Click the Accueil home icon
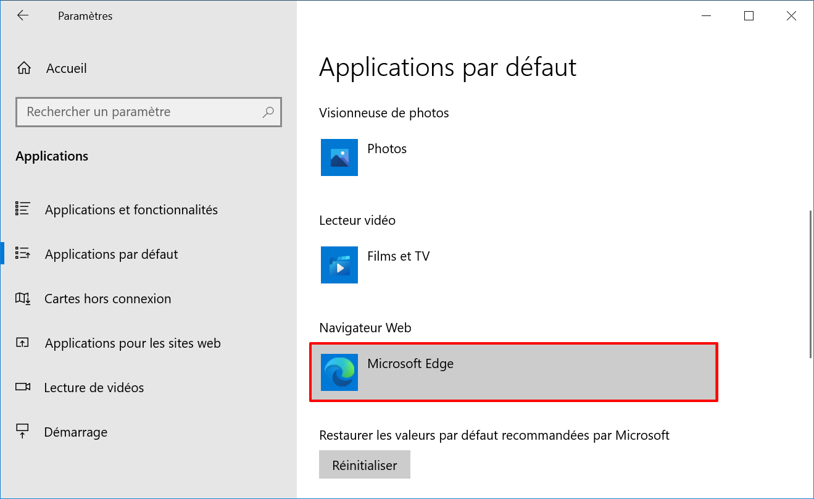The height and width of the screenshot is (499, 814). pos(23,69)
